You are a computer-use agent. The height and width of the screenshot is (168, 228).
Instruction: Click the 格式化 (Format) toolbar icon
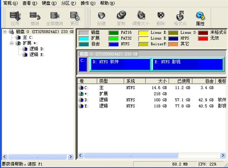pos(180,18)
